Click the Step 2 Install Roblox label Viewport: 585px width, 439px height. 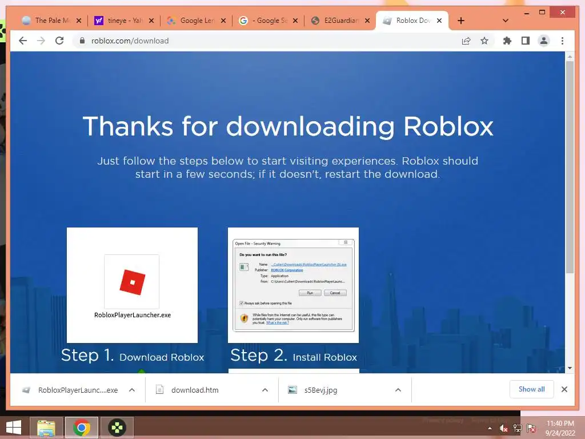pyautogui.click(x=294, y=356)
